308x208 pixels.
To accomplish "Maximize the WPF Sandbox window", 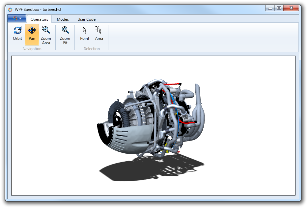I will click(279, 9).
